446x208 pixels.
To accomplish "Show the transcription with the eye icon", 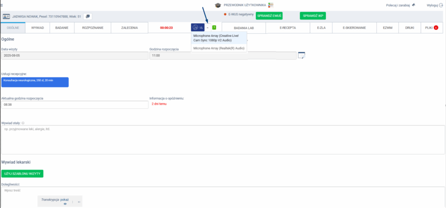I will (x=65, y=203).
